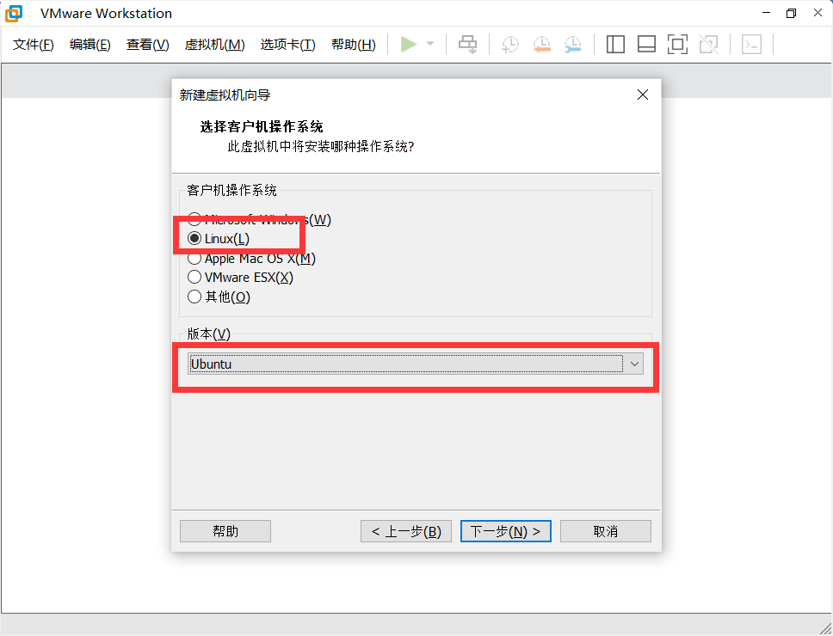Open the 帮助(H) menu
Image resolution: width=833 pixels, height=636 pixels.
coord(354,45)
